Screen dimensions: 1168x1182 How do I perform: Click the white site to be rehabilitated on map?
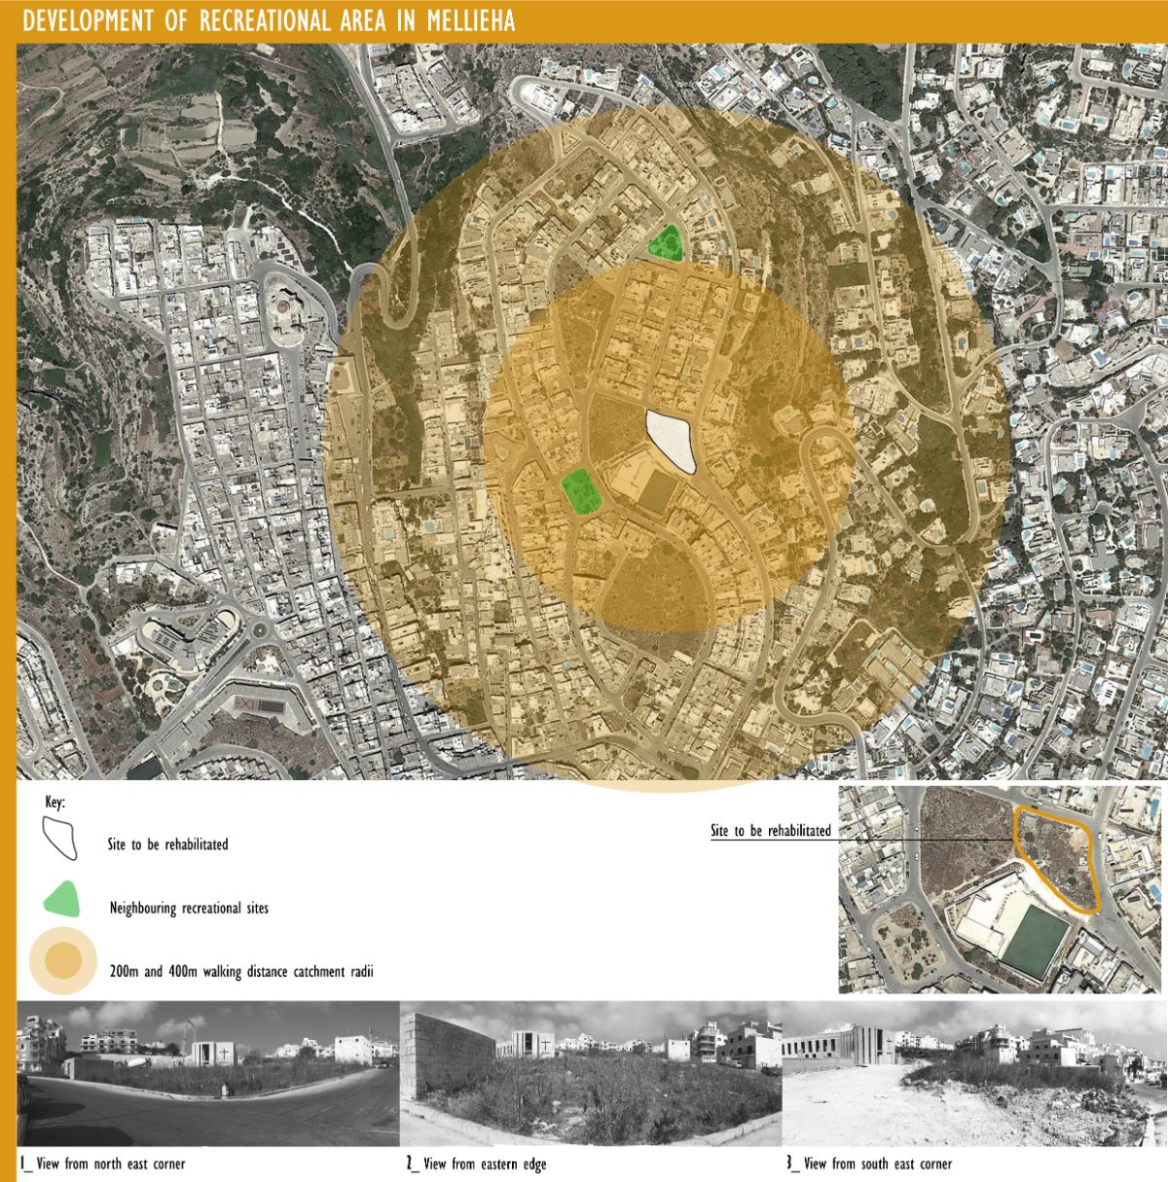[x=672, y=442]
